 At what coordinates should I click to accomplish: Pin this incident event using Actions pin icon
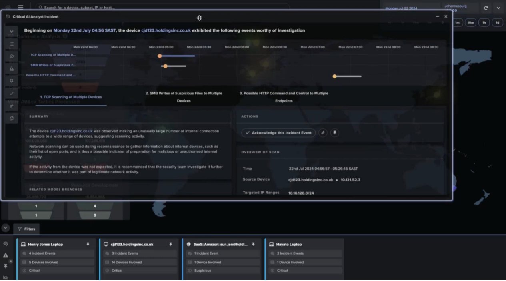pos(335,133)
